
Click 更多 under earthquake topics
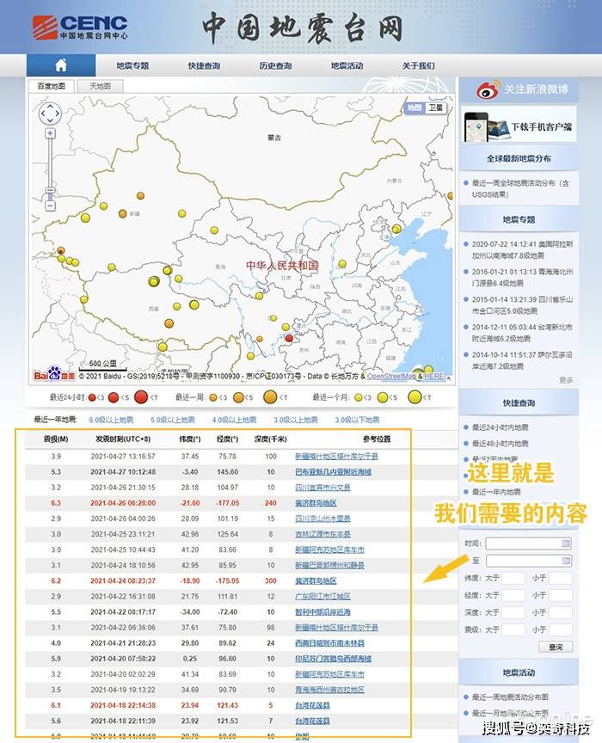coord(566,380)
